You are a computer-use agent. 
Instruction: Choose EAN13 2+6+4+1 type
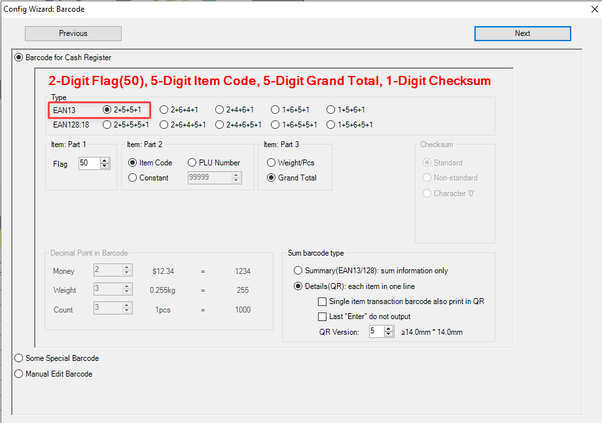tap(179, 110)
